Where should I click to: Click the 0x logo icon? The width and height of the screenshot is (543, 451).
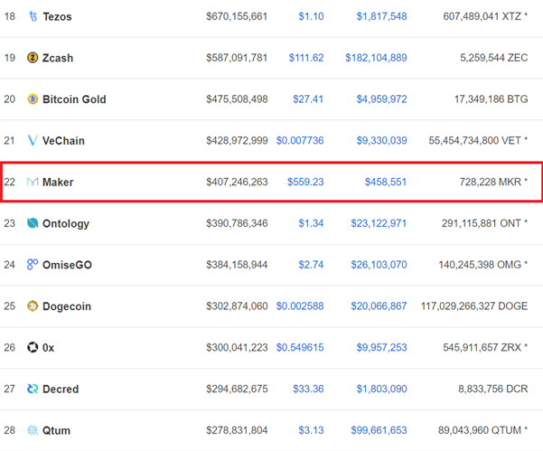coord(33,347)
